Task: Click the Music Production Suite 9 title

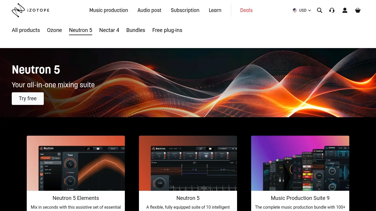Action: coord(300,198)
